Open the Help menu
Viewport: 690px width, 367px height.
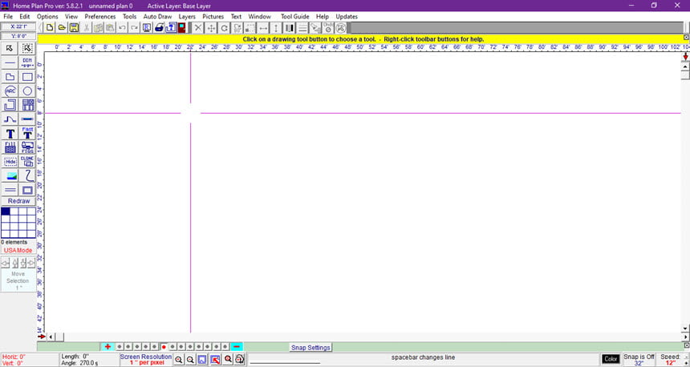[323, 17]
